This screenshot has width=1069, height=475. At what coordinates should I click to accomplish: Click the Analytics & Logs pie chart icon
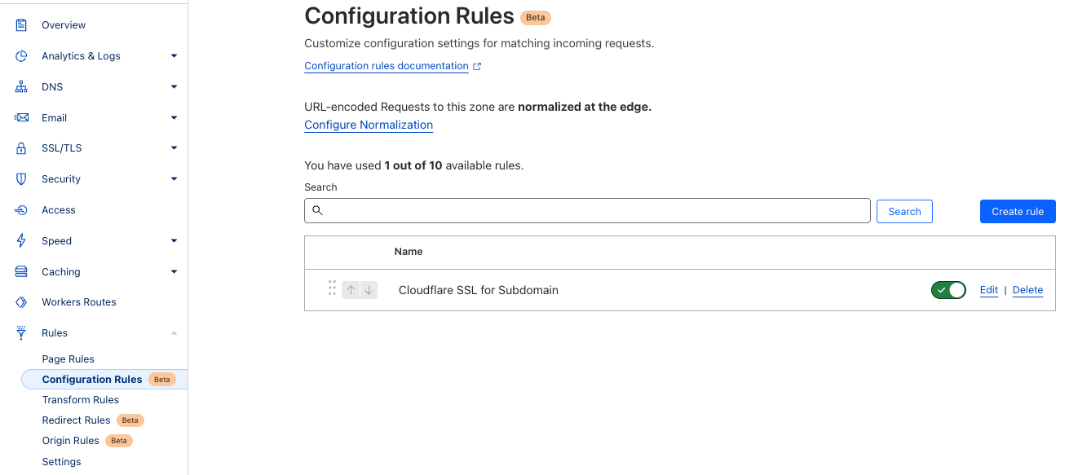[21, 56]
